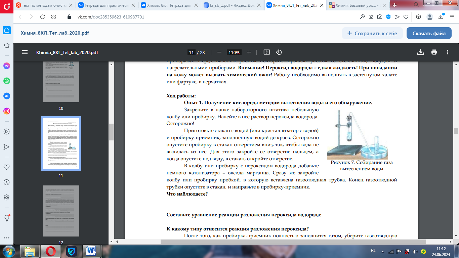
Task: Rotate the PDF counterclockwise
Action: [279, 52]
